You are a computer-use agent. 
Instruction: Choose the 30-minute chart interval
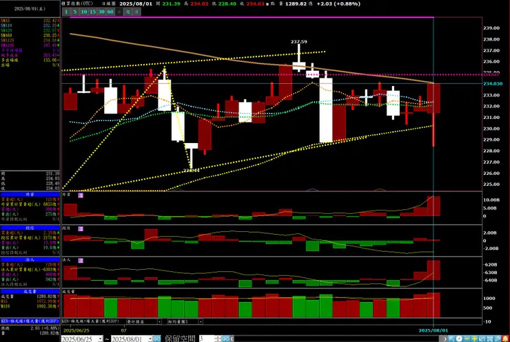pos(101,12)
